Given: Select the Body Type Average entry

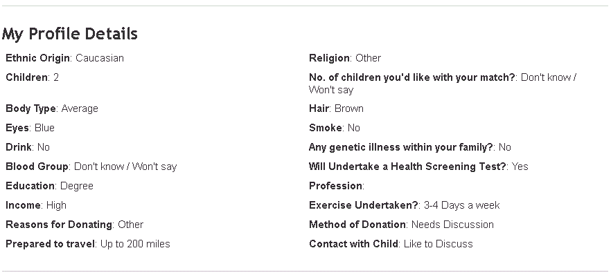Looking at the screenshot, I should tap(52, 108).
